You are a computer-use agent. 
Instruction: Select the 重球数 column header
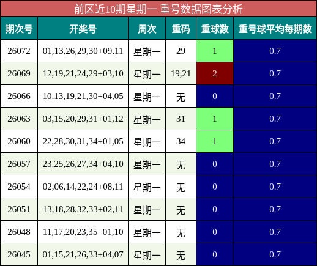click(215, 29)
